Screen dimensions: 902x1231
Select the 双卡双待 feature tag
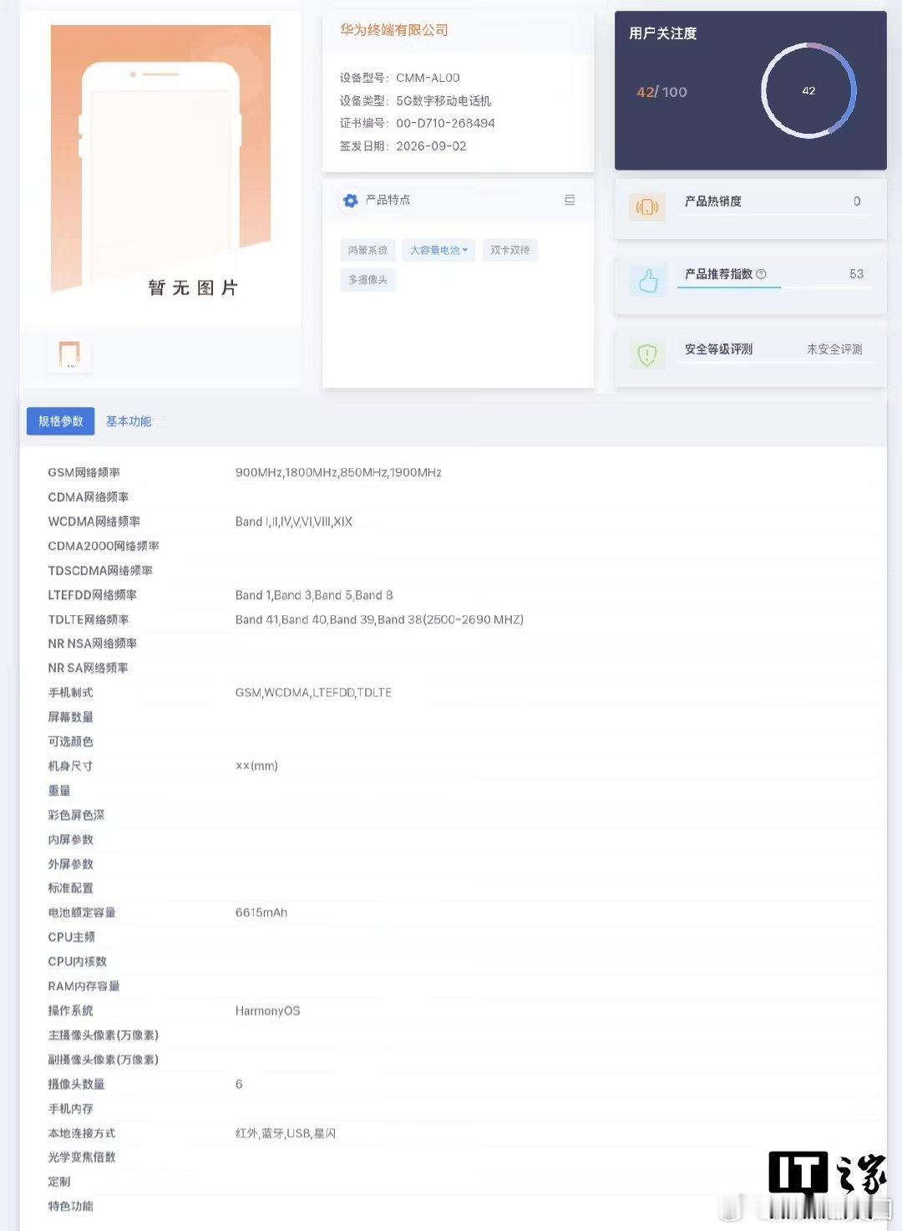pyautogui.click(x=509, y=250)
